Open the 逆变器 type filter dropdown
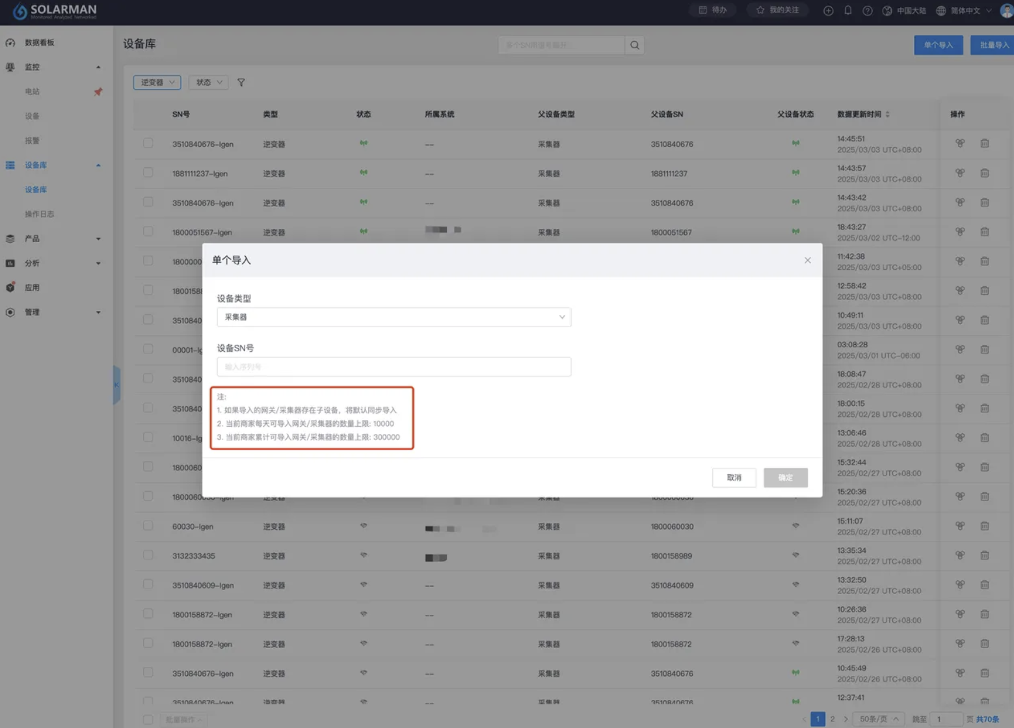 click(x=157, y=83)
